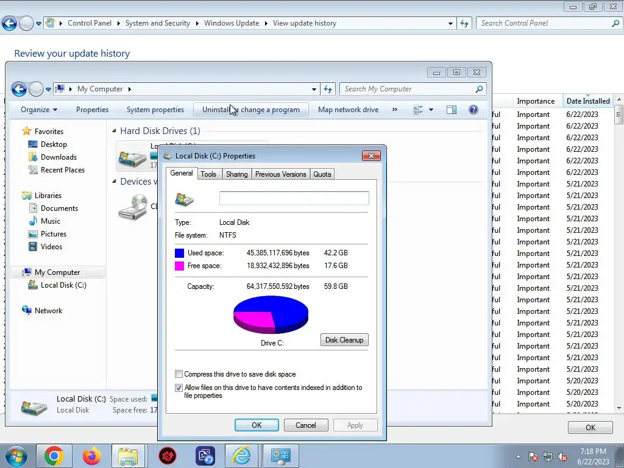Open Music library

tap(50, 221)
